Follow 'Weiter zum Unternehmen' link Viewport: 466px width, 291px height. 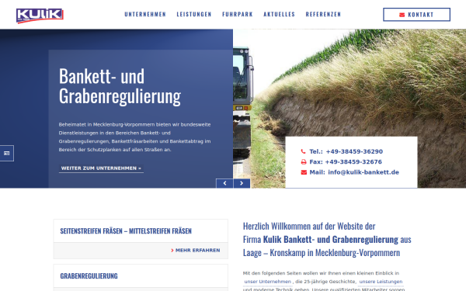pos(101,168)
